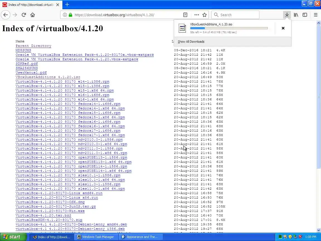The height and width of the screenshot is (241, 321).
Task: Click the ISO file icon in downloads panel
Action: coord(182,28)
